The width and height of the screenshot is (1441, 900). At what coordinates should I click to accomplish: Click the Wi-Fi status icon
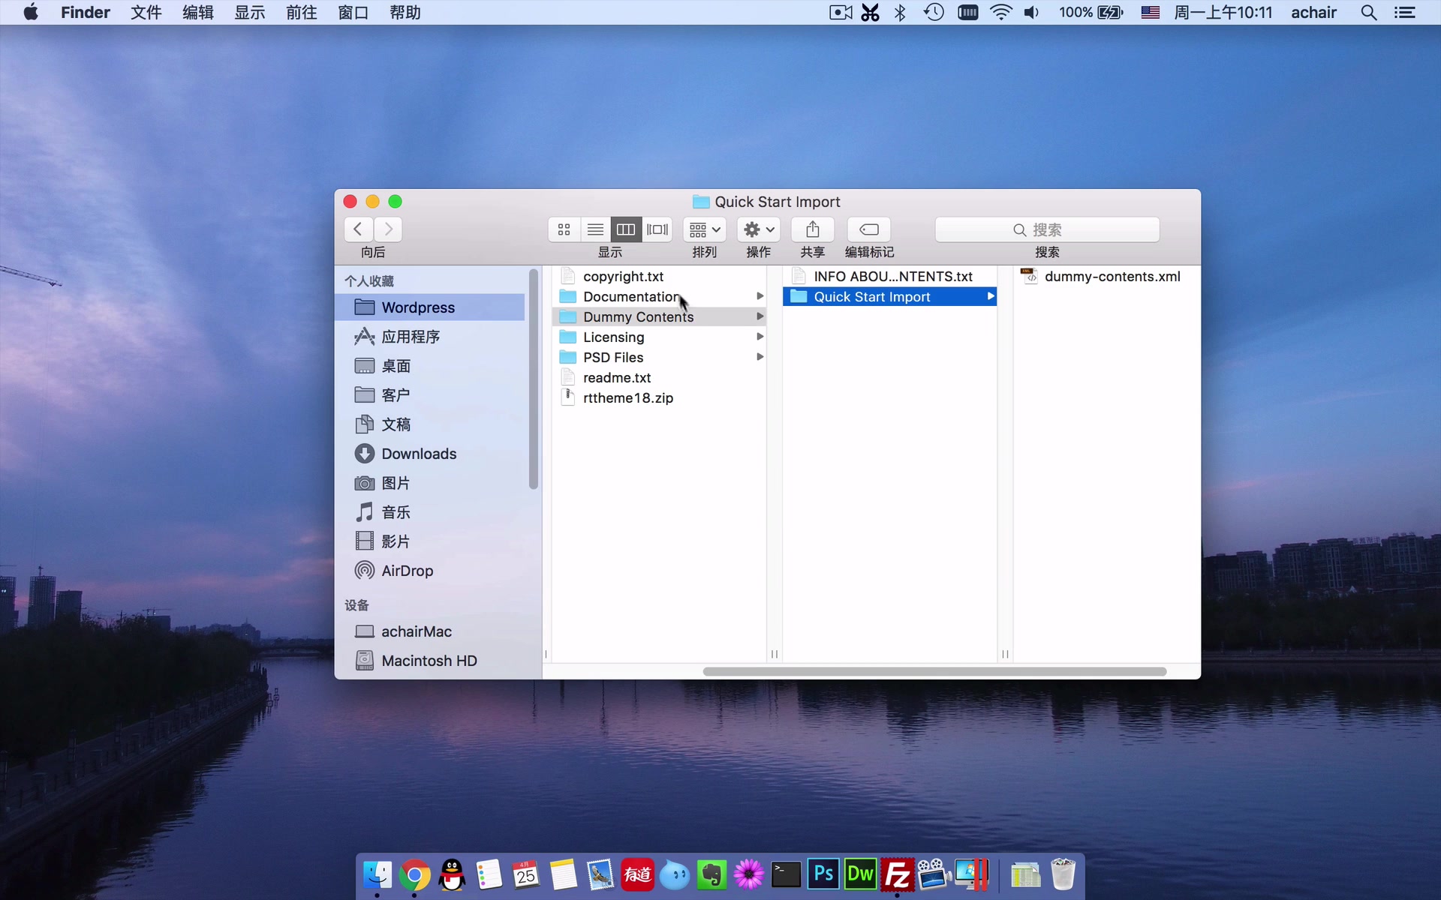point(1001,13)
